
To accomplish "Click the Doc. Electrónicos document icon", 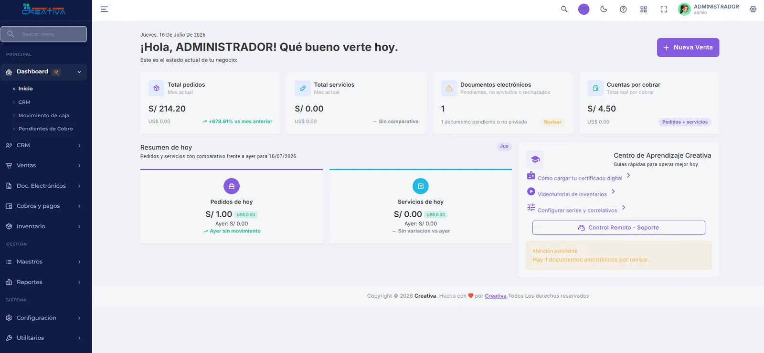I will coord(9,186).
